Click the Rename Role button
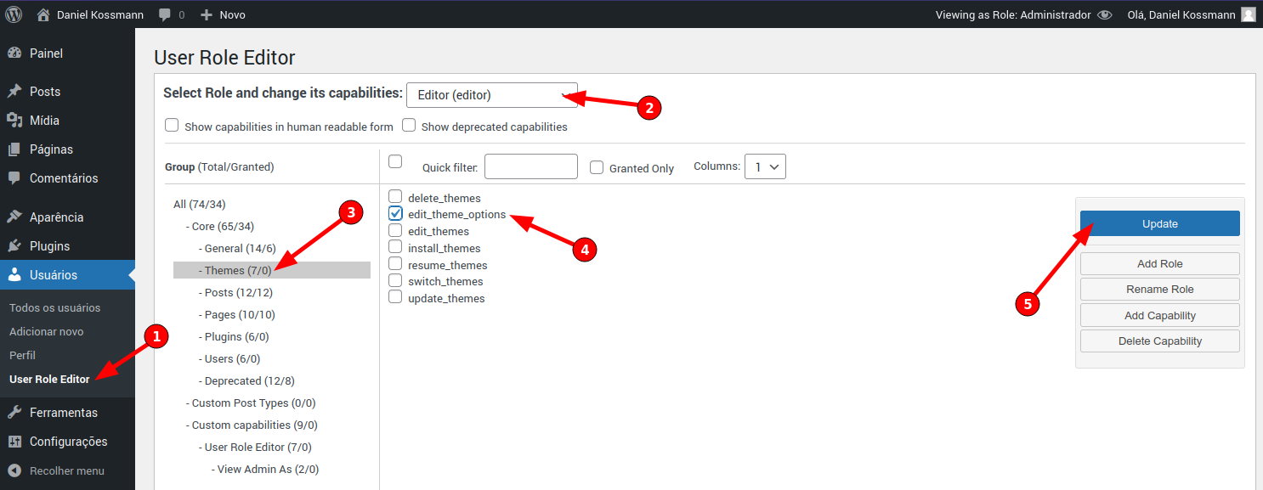 1160,289
